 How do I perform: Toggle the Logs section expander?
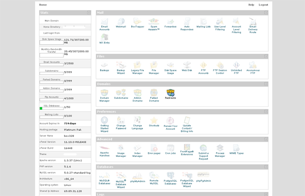pos(266,194)
